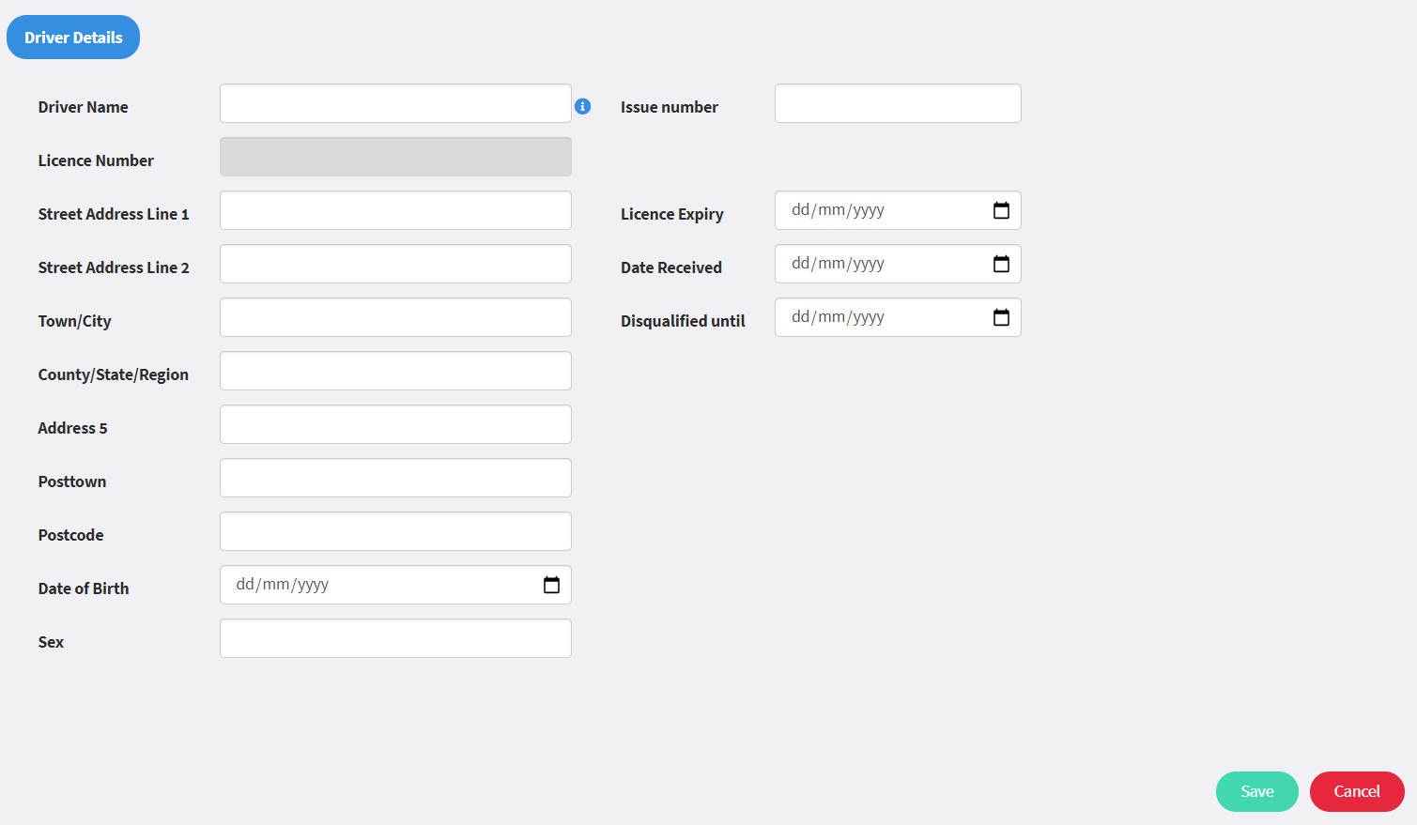Open the Disqualified until calendar picker icon
The image size is (1417, 825).
click(1001, 317)
